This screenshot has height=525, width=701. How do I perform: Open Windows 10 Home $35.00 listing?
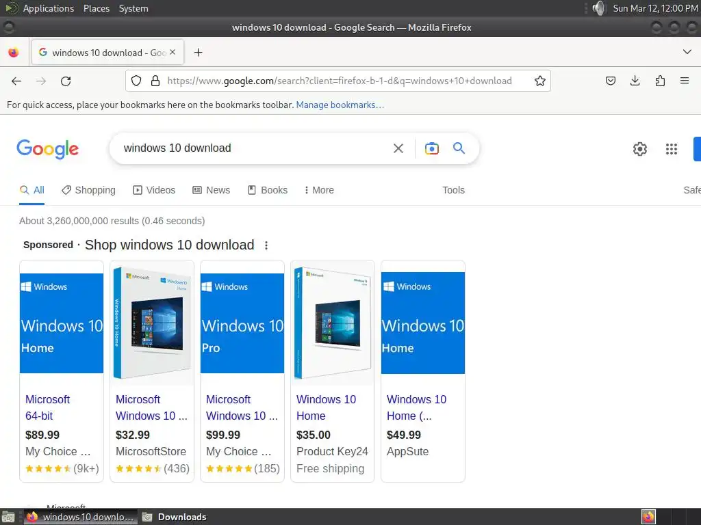click(326, 407)
